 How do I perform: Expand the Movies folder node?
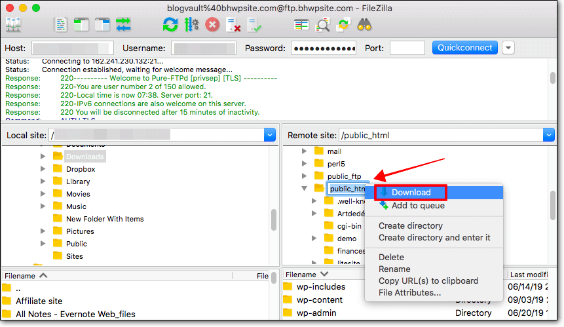click(43, 194)
